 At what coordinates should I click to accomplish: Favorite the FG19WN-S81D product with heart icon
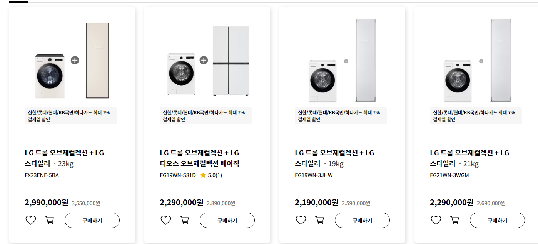165,220
